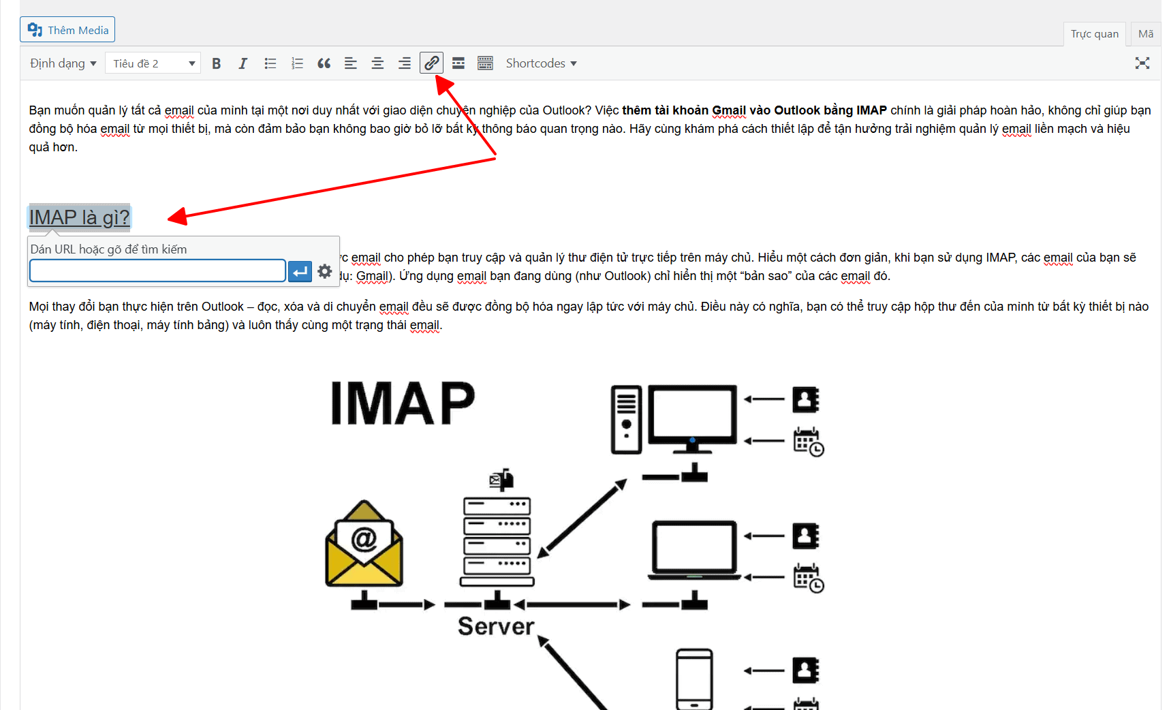Apply blockquote formatting
1169x710 pixels.
[324, 63]
